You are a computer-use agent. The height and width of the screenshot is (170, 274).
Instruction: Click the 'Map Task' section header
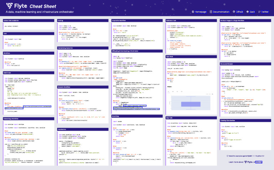point(191,118)
